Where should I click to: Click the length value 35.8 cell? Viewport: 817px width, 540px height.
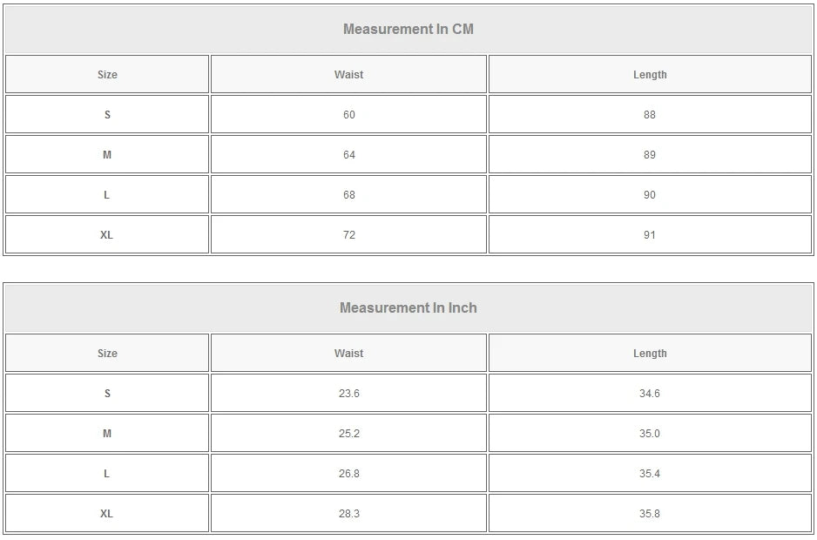click(650, 514)
